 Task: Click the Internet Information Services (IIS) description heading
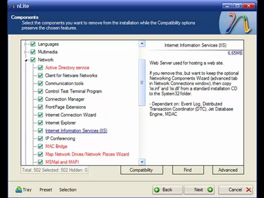[x=196, y=45]
